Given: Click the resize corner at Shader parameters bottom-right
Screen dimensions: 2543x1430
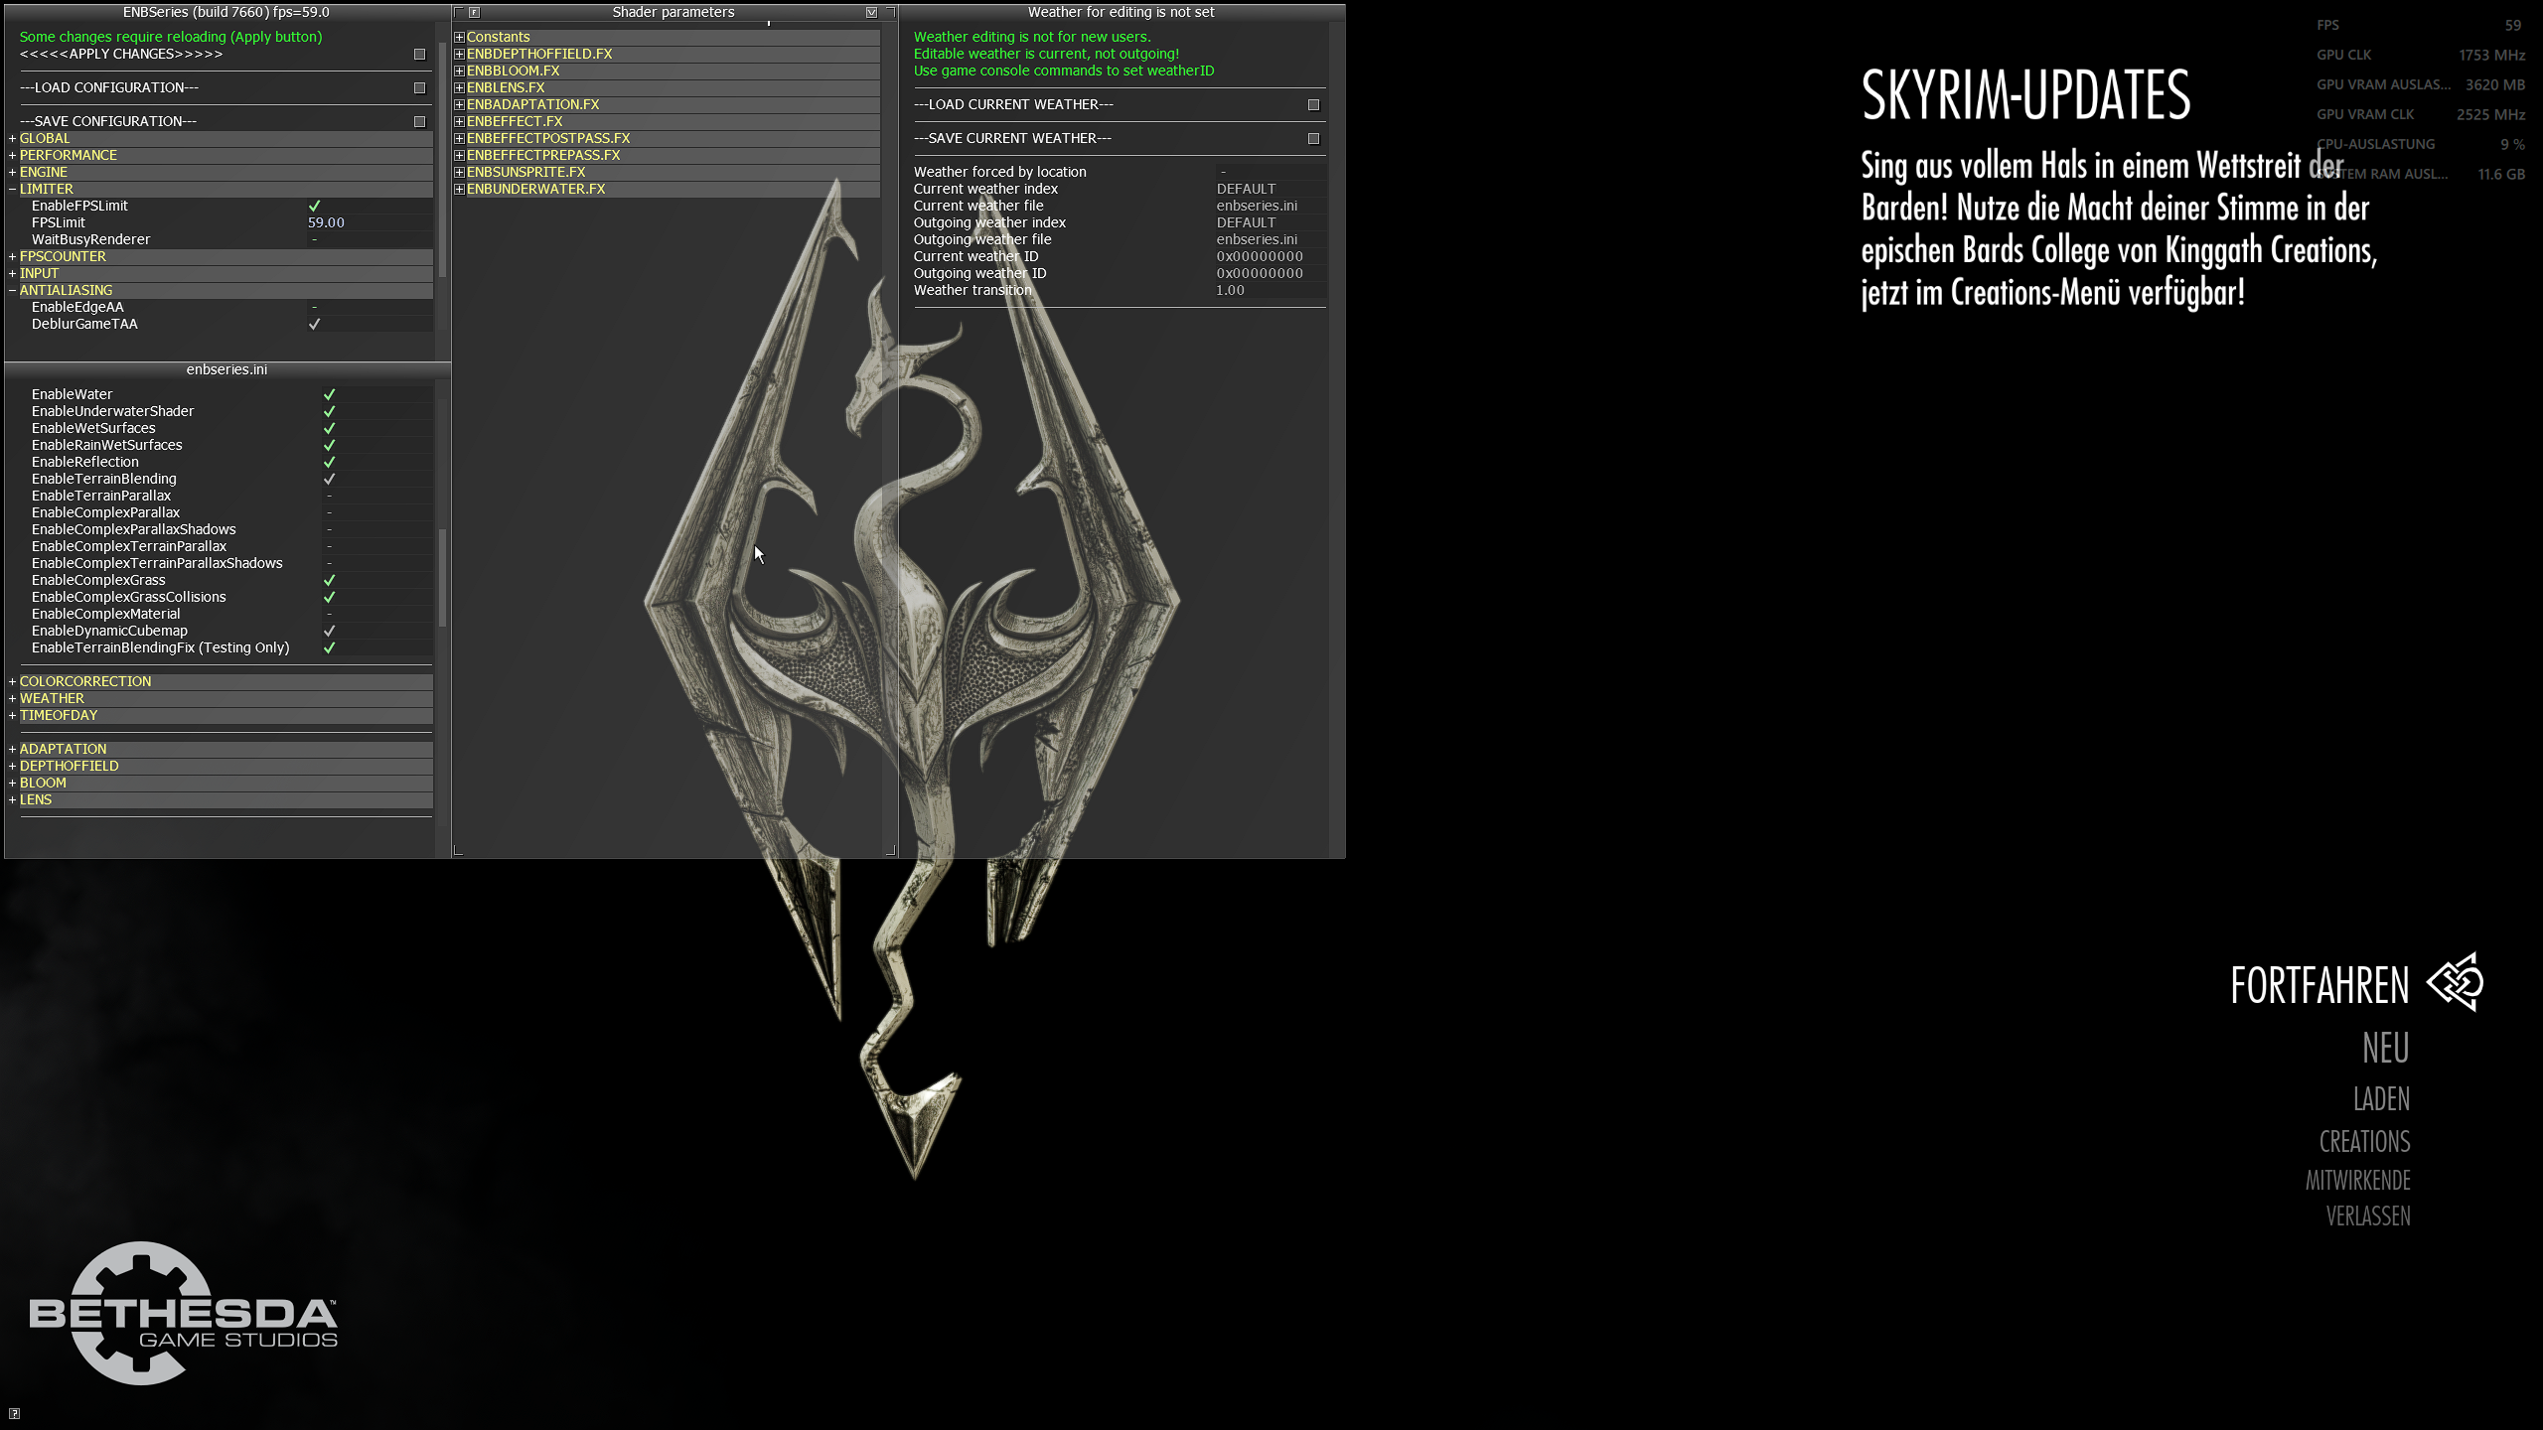Looking at the screenshot, I should [889, 850].
